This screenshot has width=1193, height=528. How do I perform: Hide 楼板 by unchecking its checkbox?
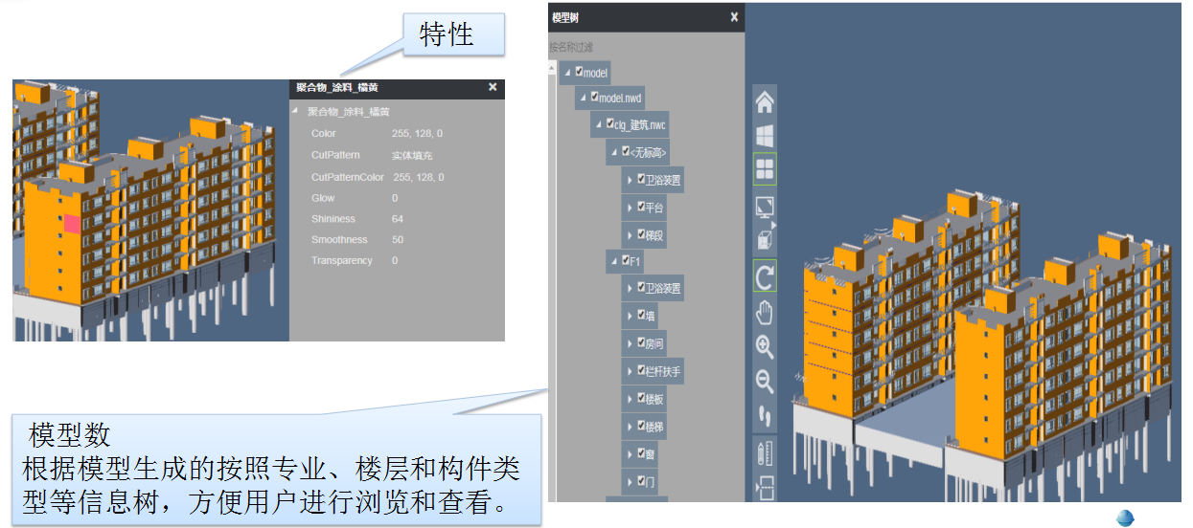[x=640, y=398]
